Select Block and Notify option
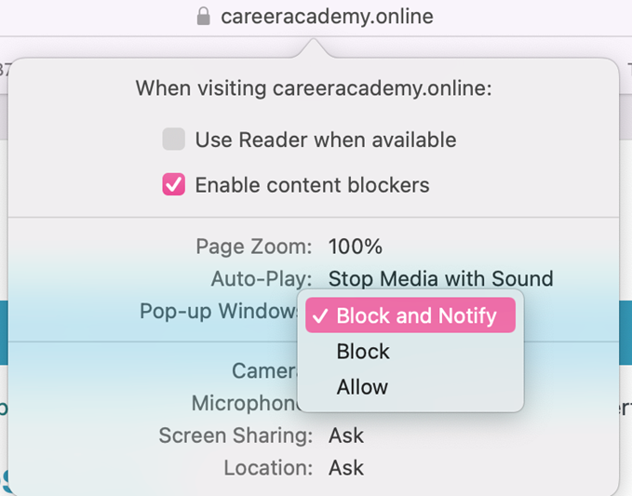 (x=410, y=315)
